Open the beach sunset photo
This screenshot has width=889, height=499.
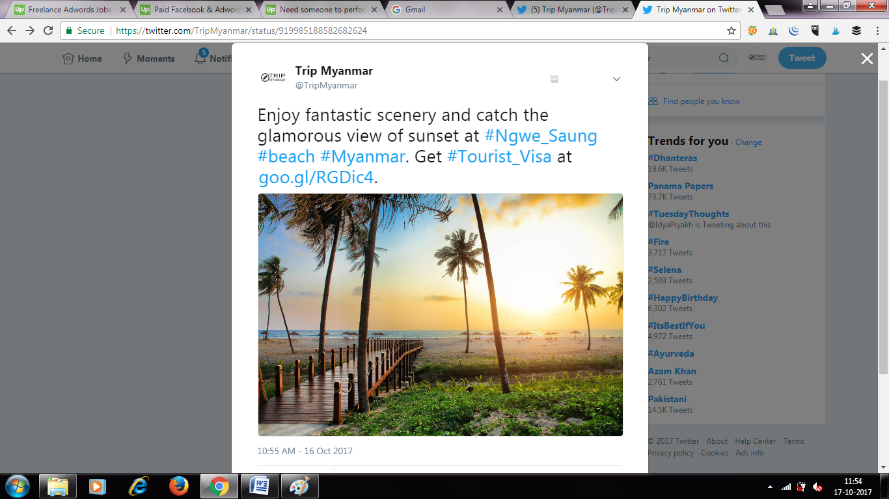tap(441, 314)
